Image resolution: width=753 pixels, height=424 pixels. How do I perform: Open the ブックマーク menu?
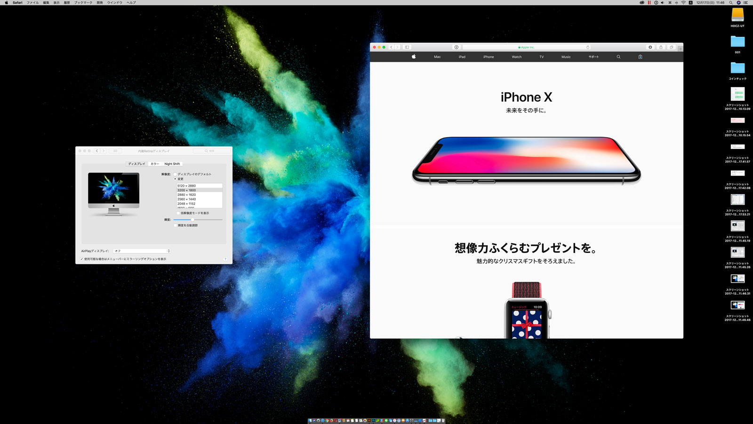point(83,2)
